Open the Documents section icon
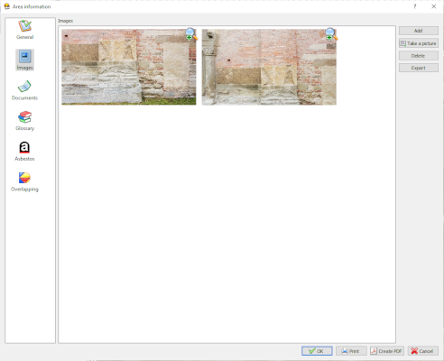The width and height of the screenshot is (444, 361). 24,87
